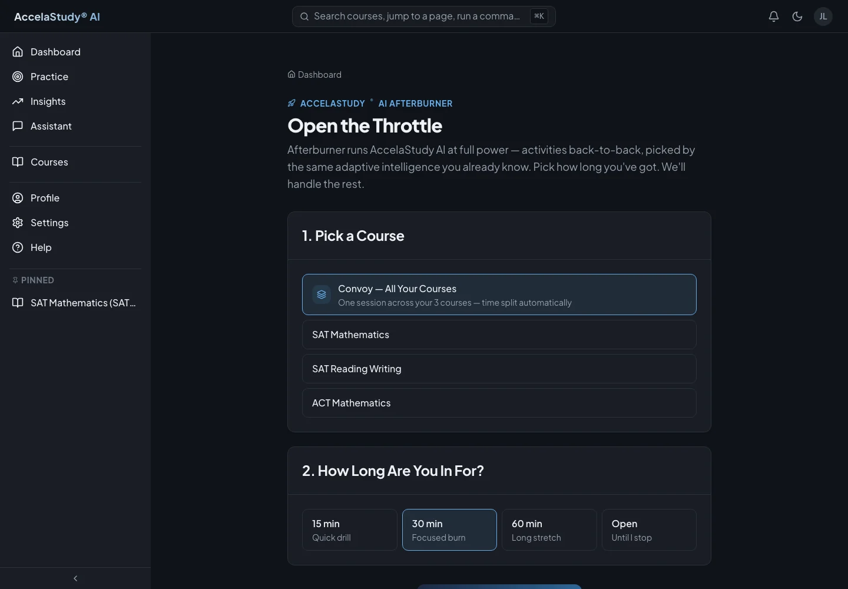This screenshot has height=589, width=848.
Task: Click the AI AFTERBURNER label
Action: (415, 104)
